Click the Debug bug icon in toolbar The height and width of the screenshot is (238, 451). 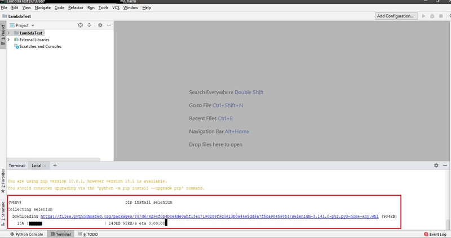432,16
